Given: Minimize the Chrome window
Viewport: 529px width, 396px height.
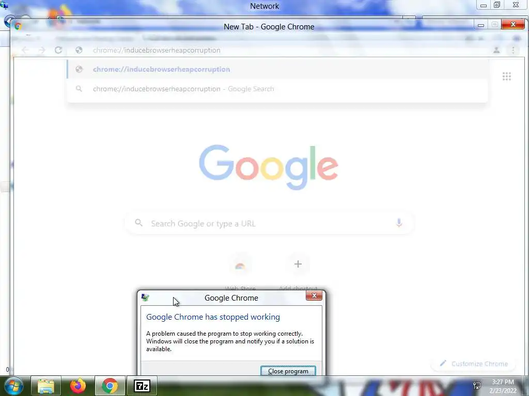Looking at the screenshot, I should pyautogui.click(x=481, y=25).
